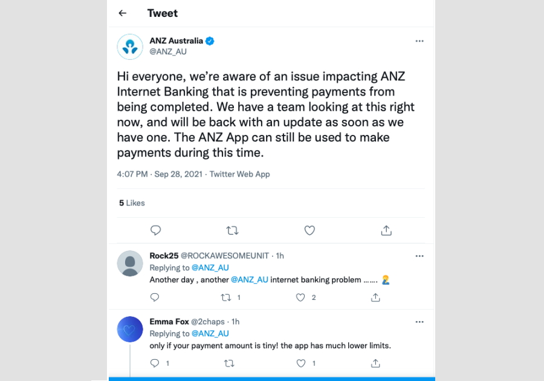Share the main ANZ Australia tweet

tap(386, 230)
